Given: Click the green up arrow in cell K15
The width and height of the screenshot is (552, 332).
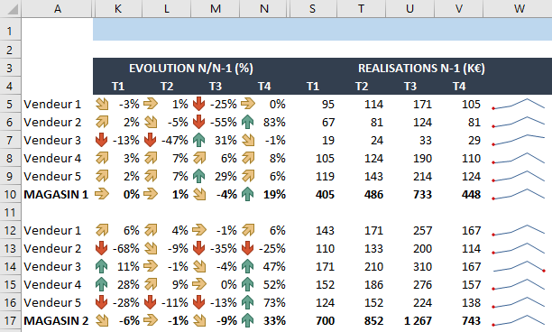Looking at the screenshot, I should (101, 284).
